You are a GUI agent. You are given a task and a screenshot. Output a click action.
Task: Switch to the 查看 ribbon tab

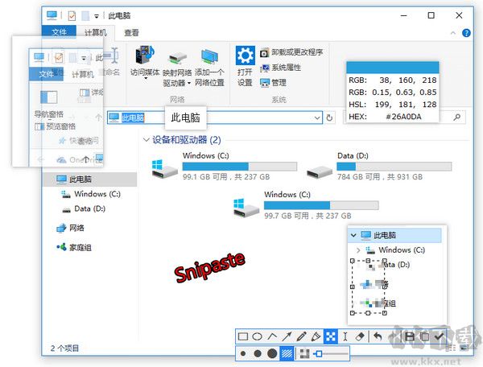click(x=131, y=33)
